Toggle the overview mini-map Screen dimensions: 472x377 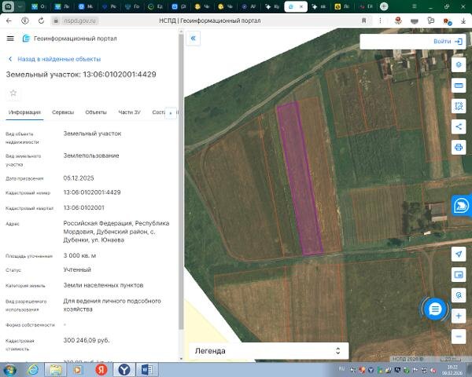click(459, 275)
